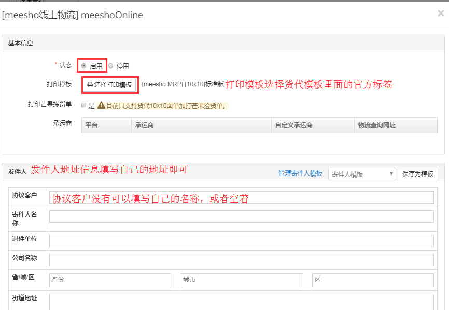Image resolution: width=449 pixels, height=310 pixels.
Task: Click the 区 district field
Action: point(373,280)
